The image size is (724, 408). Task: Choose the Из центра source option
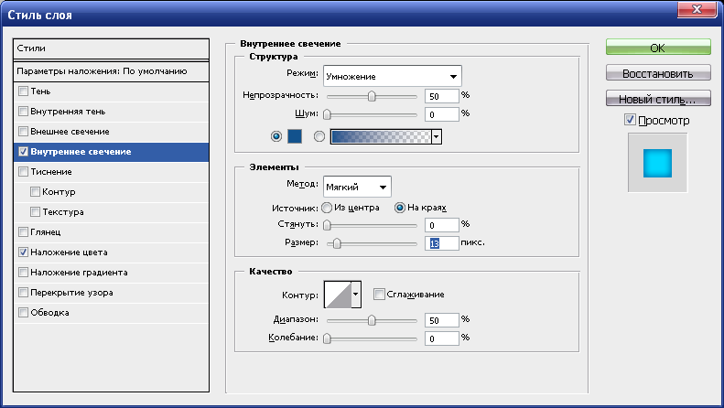(x=327, y=208)
